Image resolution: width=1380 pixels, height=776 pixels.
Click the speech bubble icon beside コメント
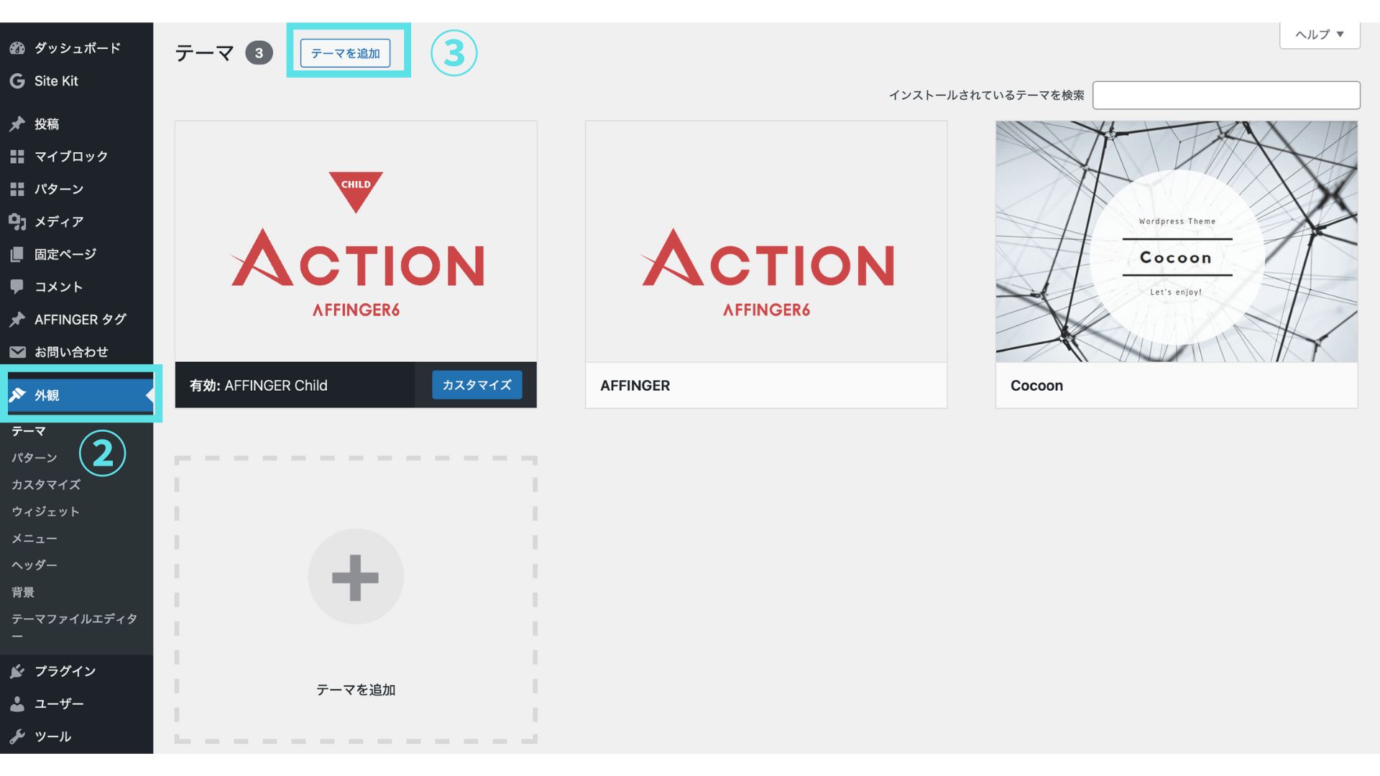[x=17, y=287]
